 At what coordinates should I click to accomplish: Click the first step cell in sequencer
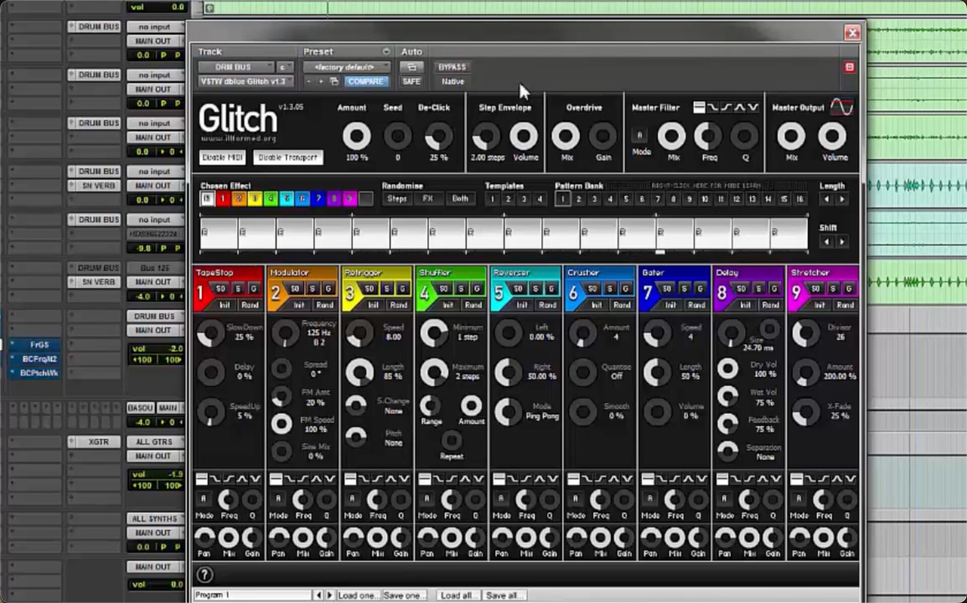[219, 233]
